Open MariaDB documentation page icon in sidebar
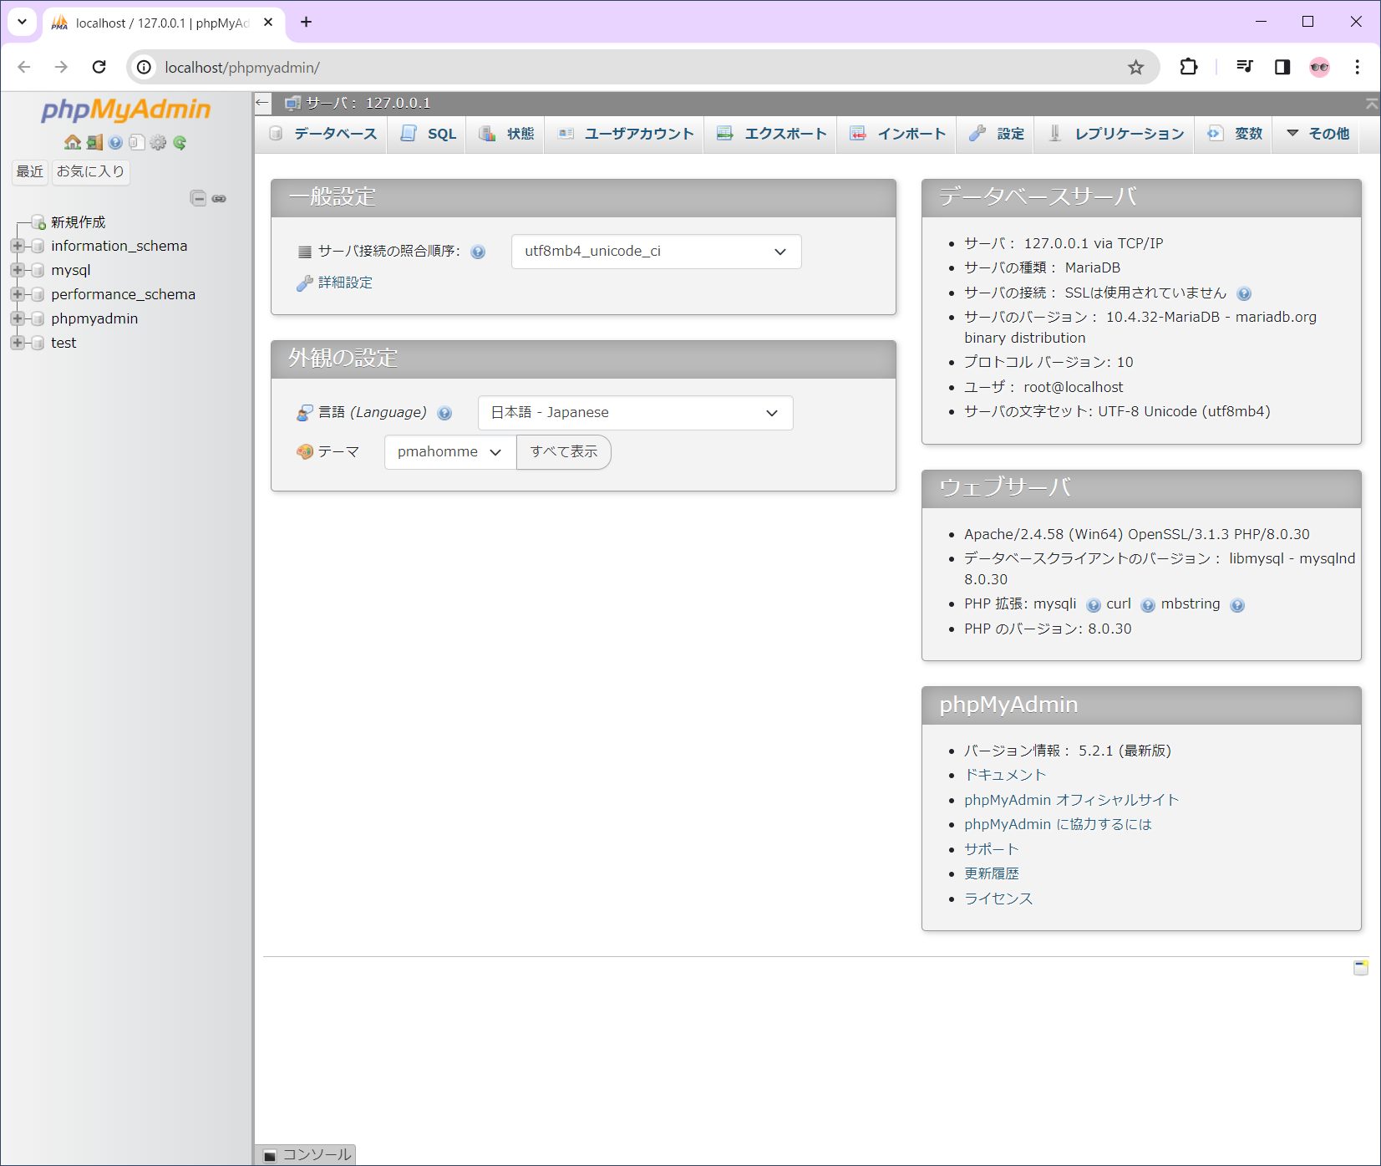The height and width of the screenshot is (1166, 1381). [x=136, y=142]
